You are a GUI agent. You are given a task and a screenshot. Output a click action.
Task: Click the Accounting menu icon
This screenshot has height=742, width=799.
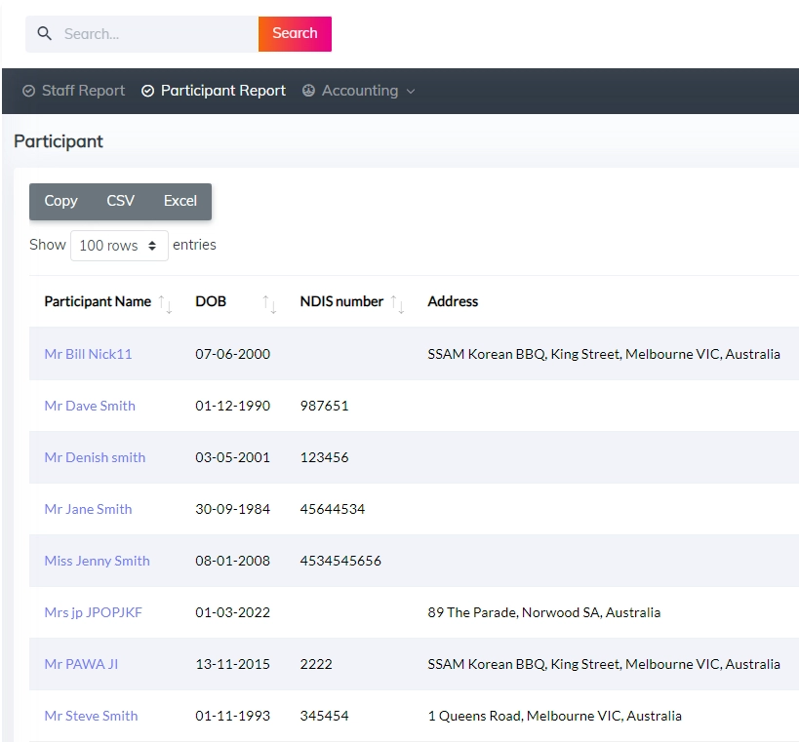tap(308, 91)
